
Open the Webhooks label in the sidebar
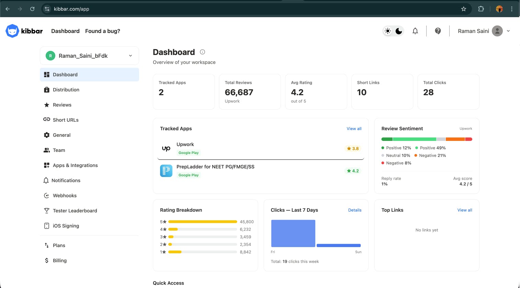tap(65, 196)
